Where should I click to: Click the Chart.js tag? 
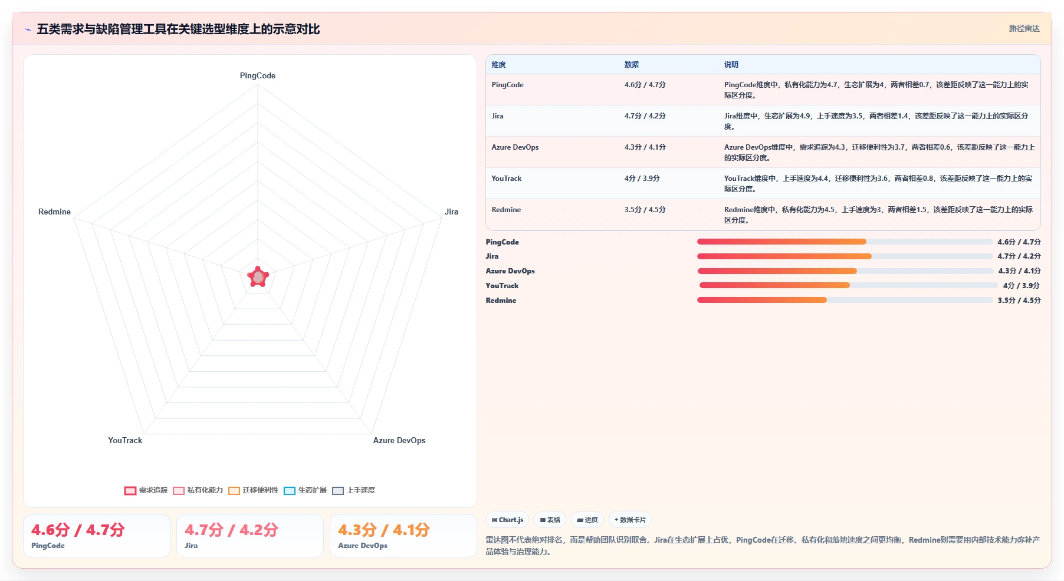pos(507,520)
